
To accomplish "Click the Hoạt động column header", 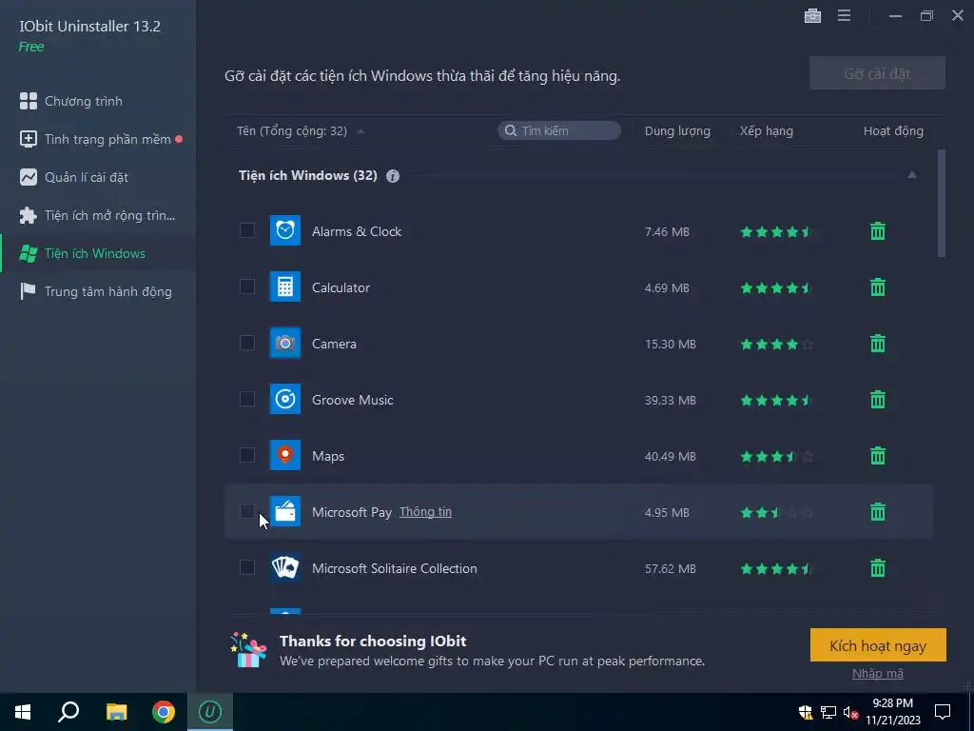I will click(893, 131).
